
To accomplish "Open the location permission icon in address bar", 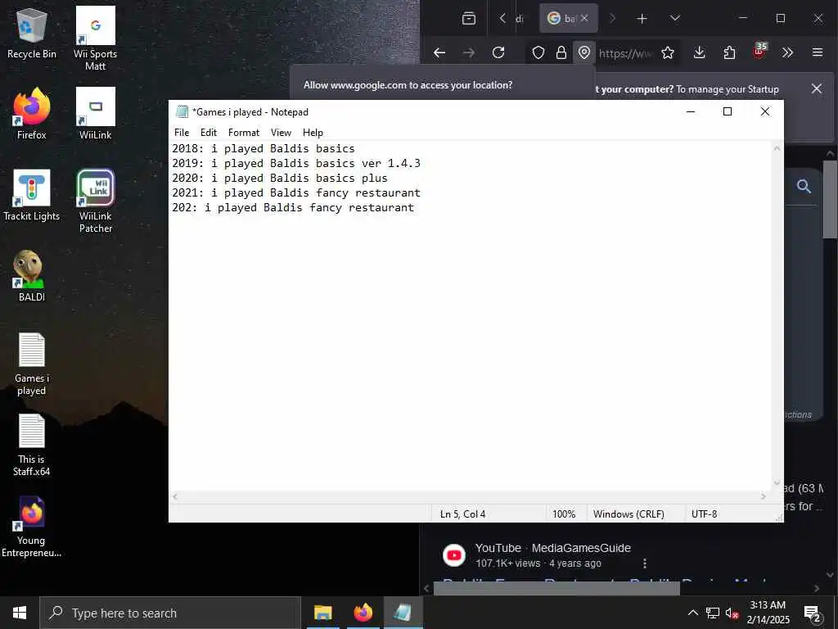I will [x=584, y=52].
